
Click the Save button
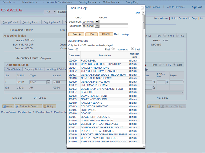tap(7, 106)
